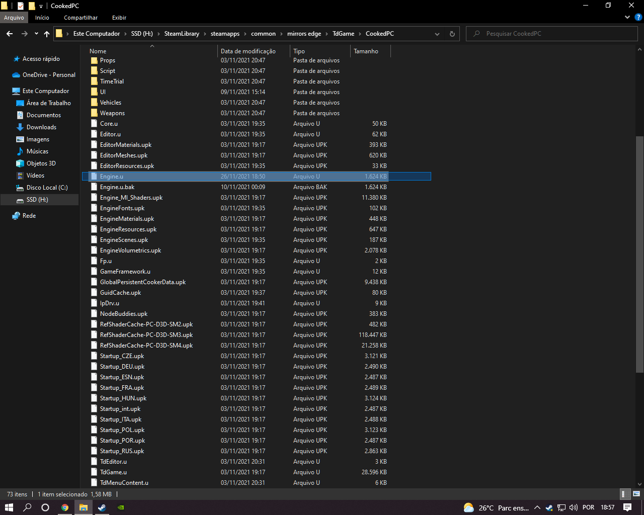Switch to large thumbnails view button
The height and width of the screenshot is (515, 644).
click(x=636, y=494)
